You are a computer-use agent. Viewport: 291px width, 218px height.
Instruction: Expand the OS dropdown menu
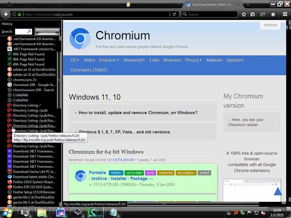[75, 60]
